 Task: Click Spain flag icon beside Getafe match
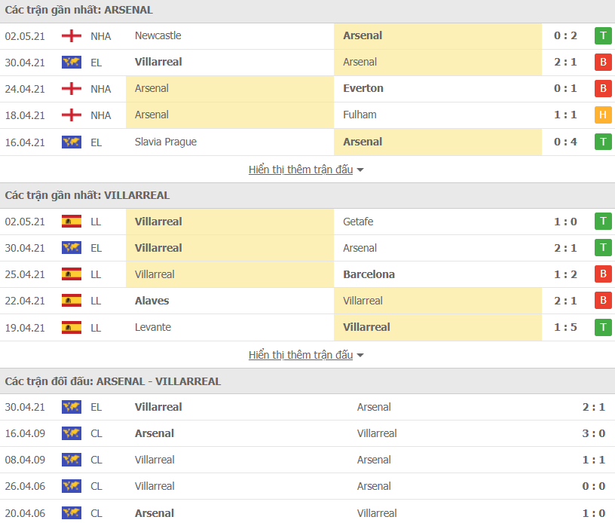tap(72, 222)
